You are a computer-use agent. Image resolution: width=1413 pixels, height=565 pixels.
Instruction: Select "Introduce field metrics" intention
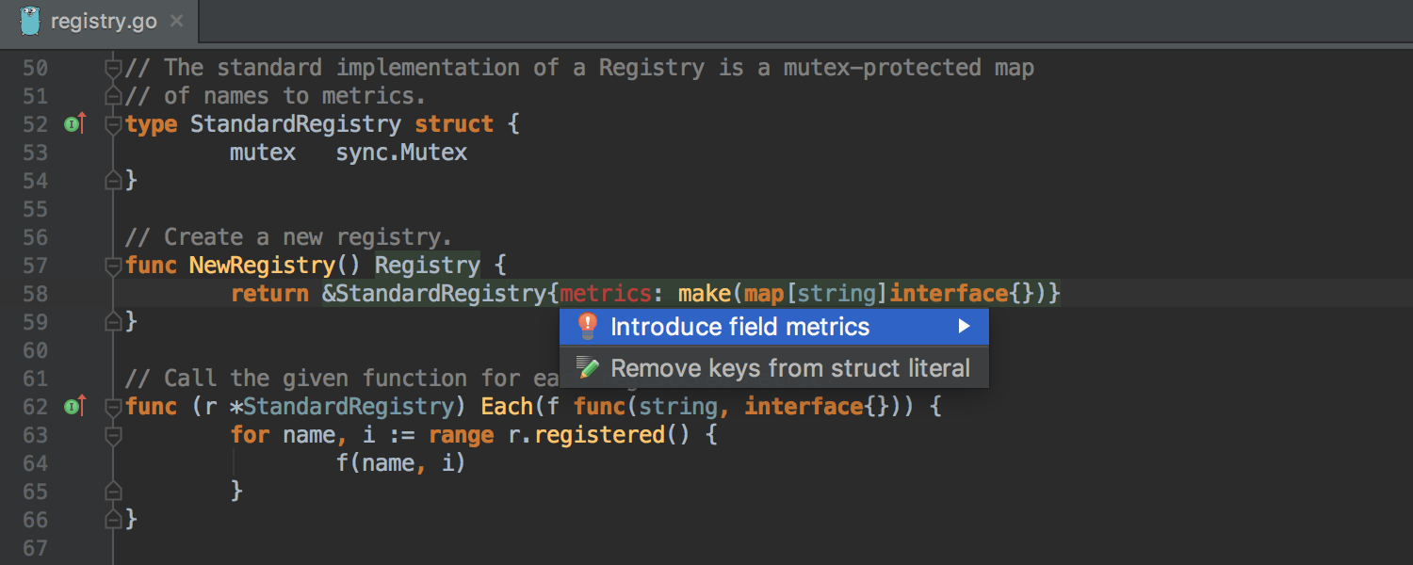click(739, 327)
